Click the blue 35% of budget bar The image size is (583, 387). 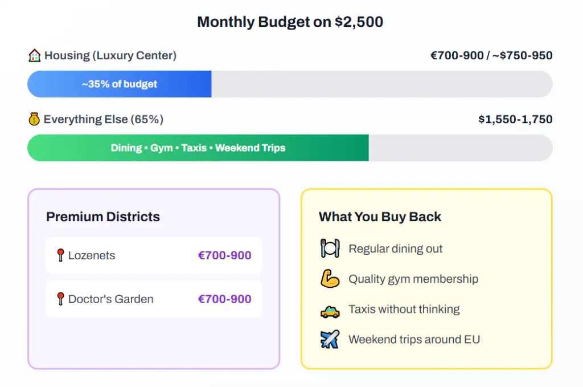pos(120,84)
